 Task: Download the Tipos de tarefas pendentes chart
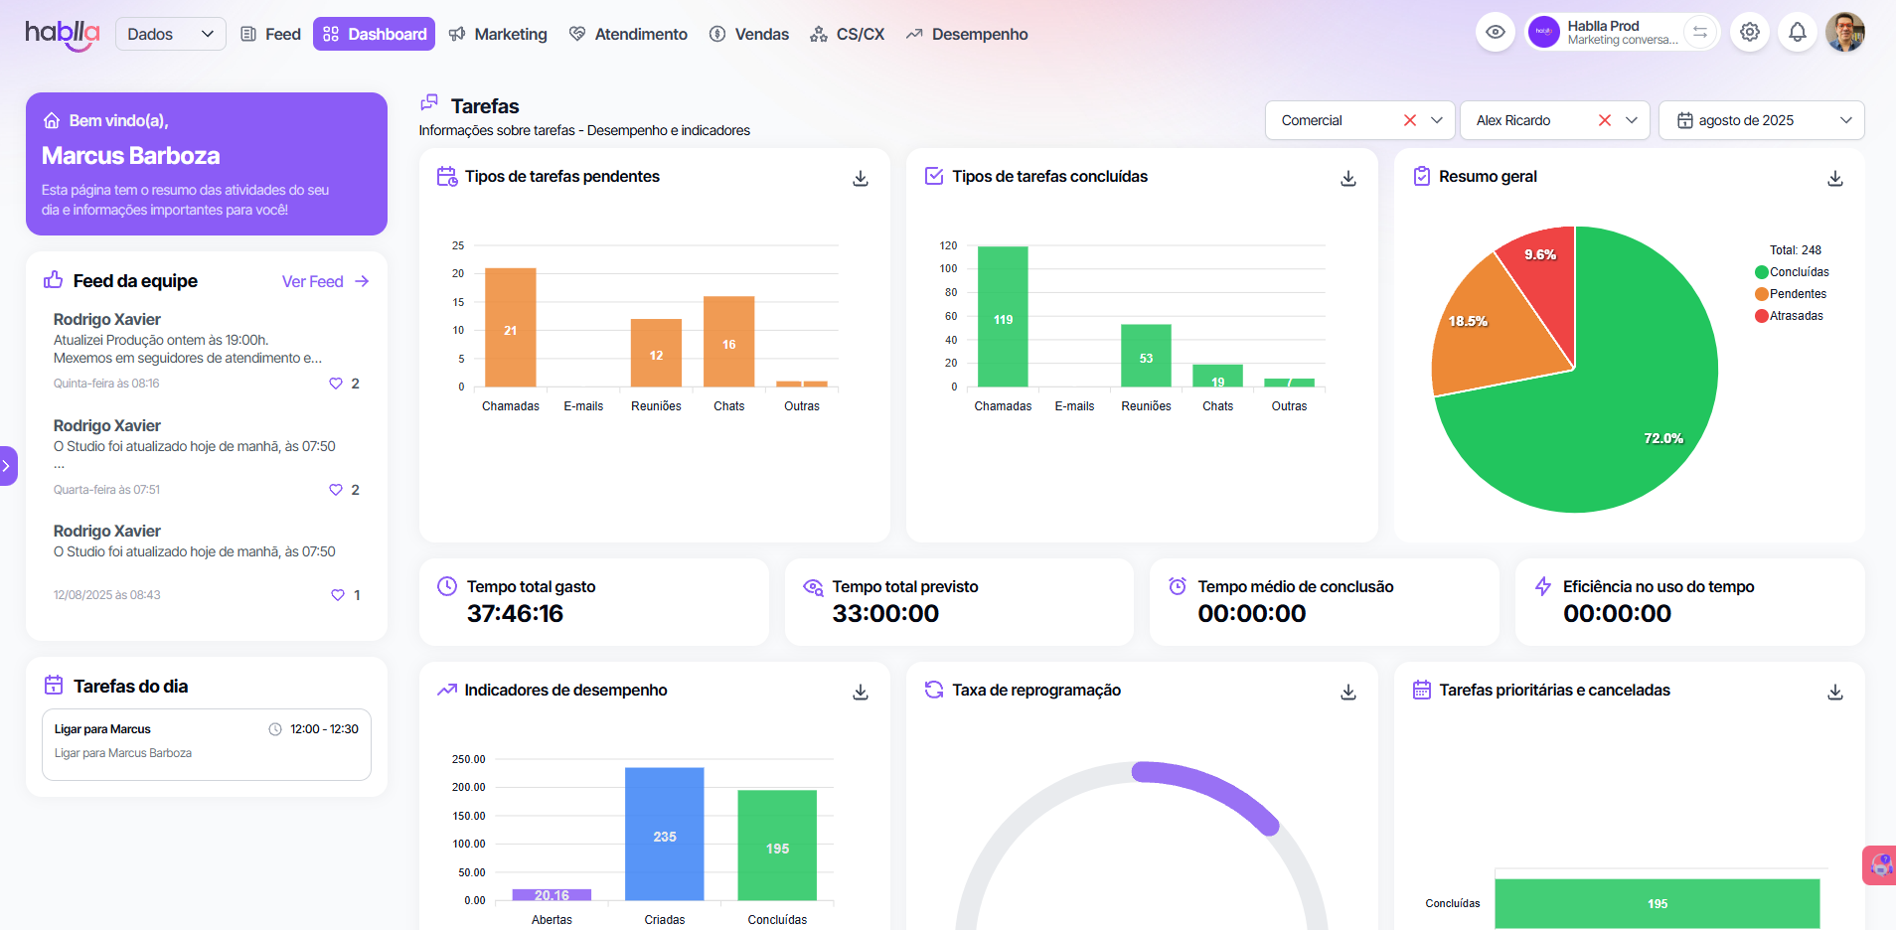(861, 178)
